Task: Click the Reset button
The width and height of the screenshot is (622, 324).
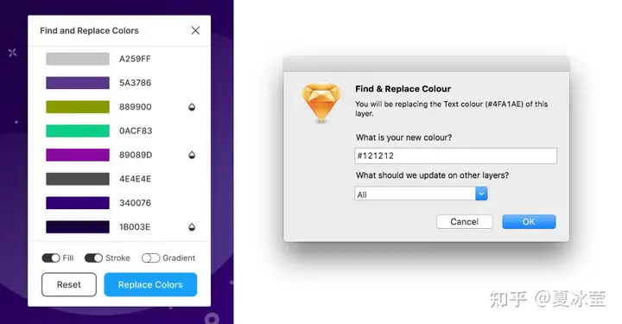Action: tap(69, 284)
